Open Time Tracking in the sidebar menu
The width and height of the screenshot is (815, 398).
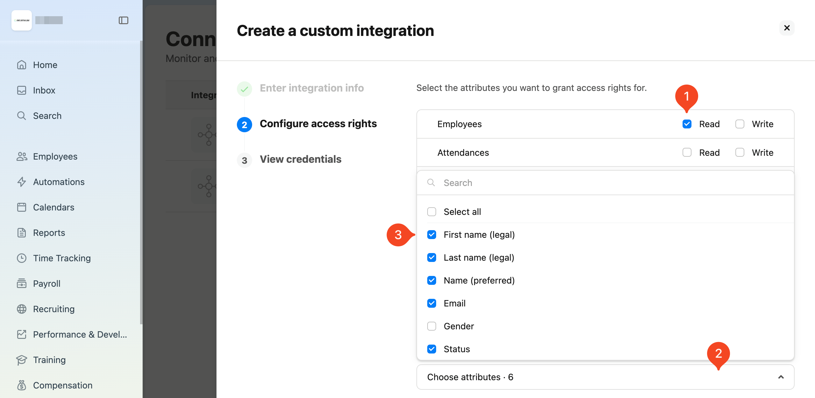coord(62,258)
